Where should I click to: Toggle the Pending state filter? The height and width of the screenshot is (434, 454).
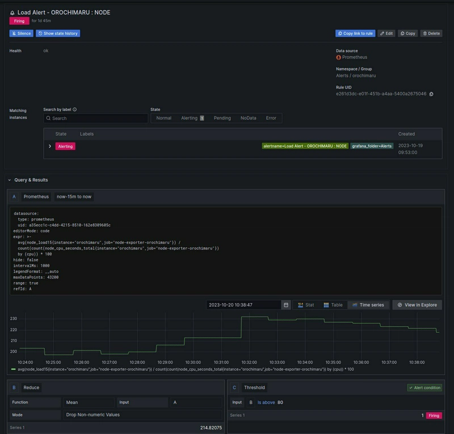click(222, 118)
